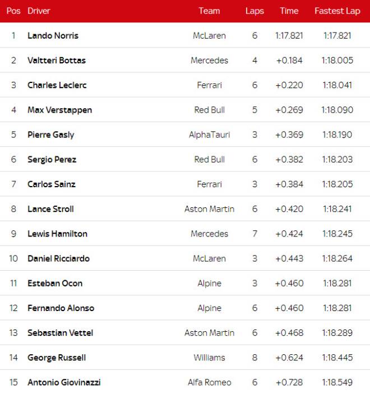Click the Pos column header

point(13,11)
